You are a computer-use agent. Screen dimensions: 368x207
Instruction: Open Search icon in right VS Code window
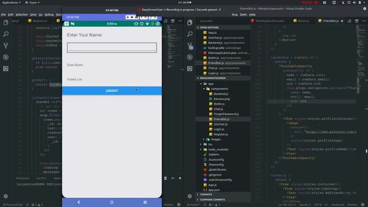pos(190,34)
